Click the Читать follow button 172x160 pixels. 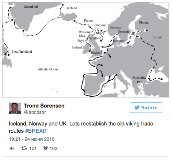point(146,108)
